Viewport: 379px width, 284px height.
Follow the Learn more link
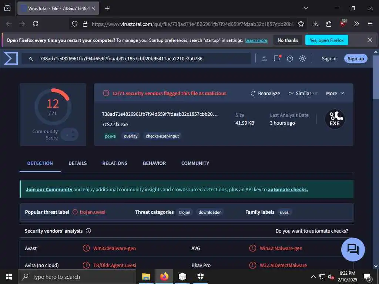coord(256,40)
